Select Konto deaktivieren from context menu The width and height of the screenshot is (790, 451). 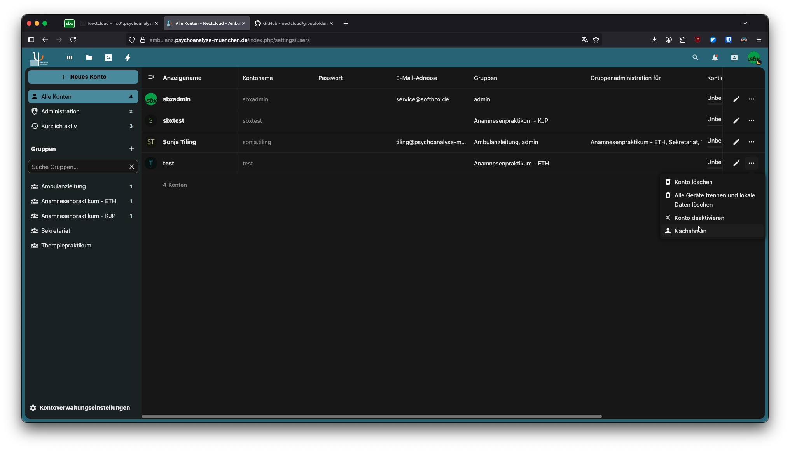tap(699, 218)
